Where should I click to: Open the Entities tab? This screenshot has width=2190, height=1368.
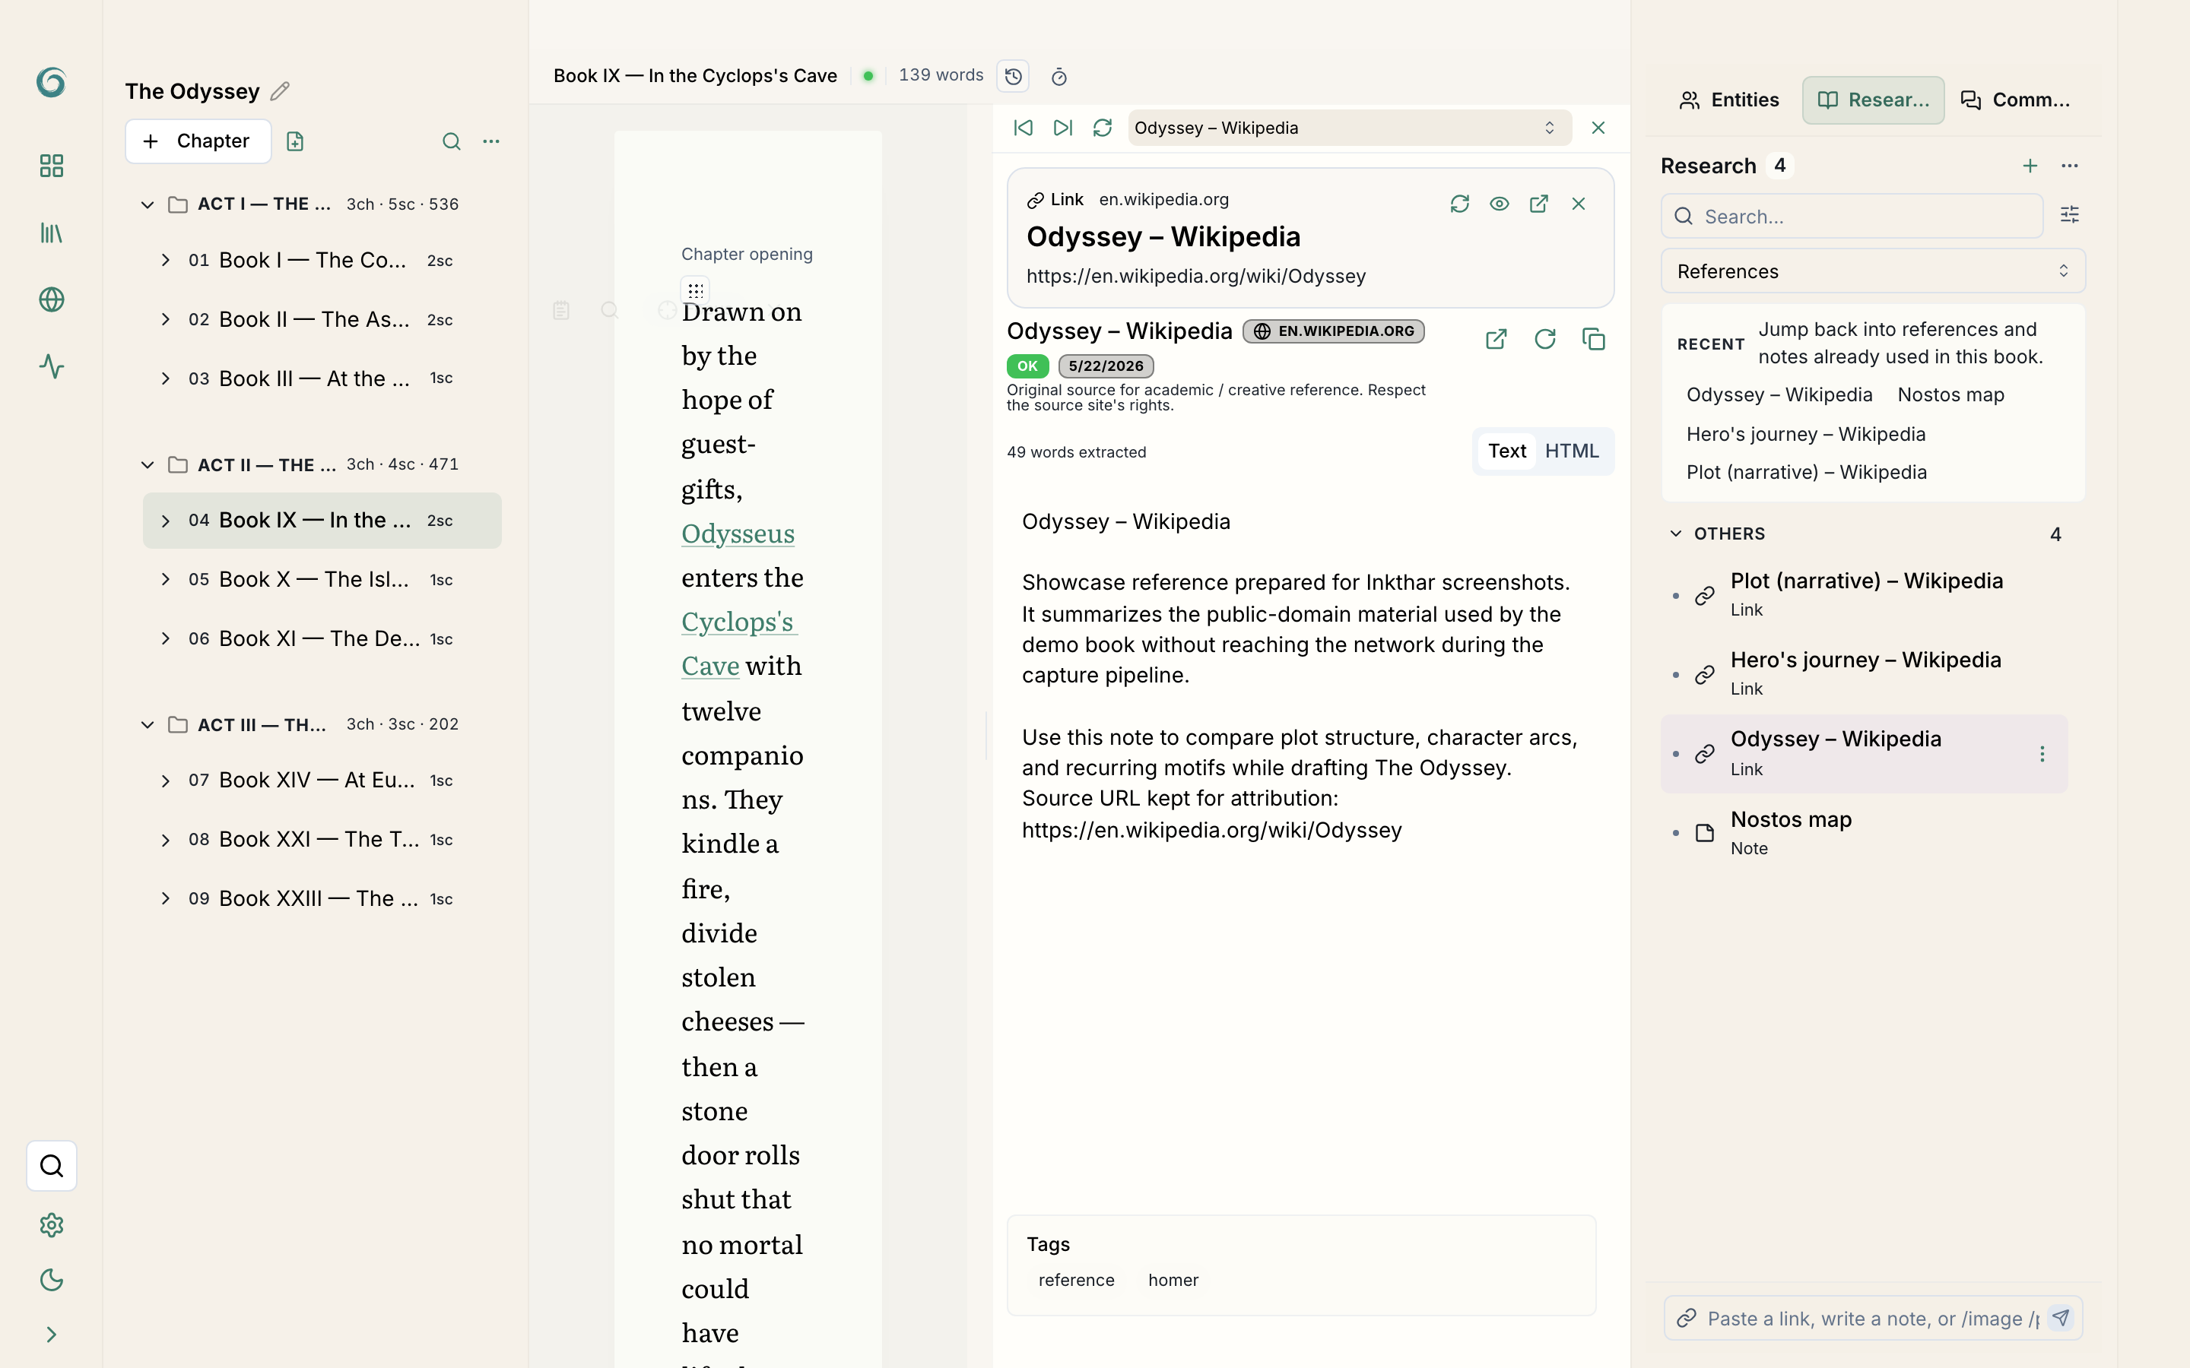coord(1729,100)
